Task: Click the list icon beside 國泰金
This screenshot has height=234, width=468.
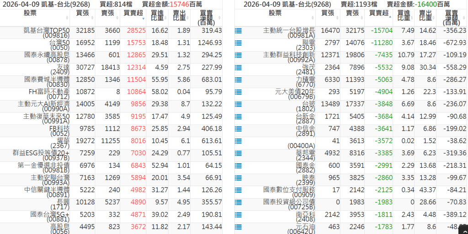Action: pos(238,165)
